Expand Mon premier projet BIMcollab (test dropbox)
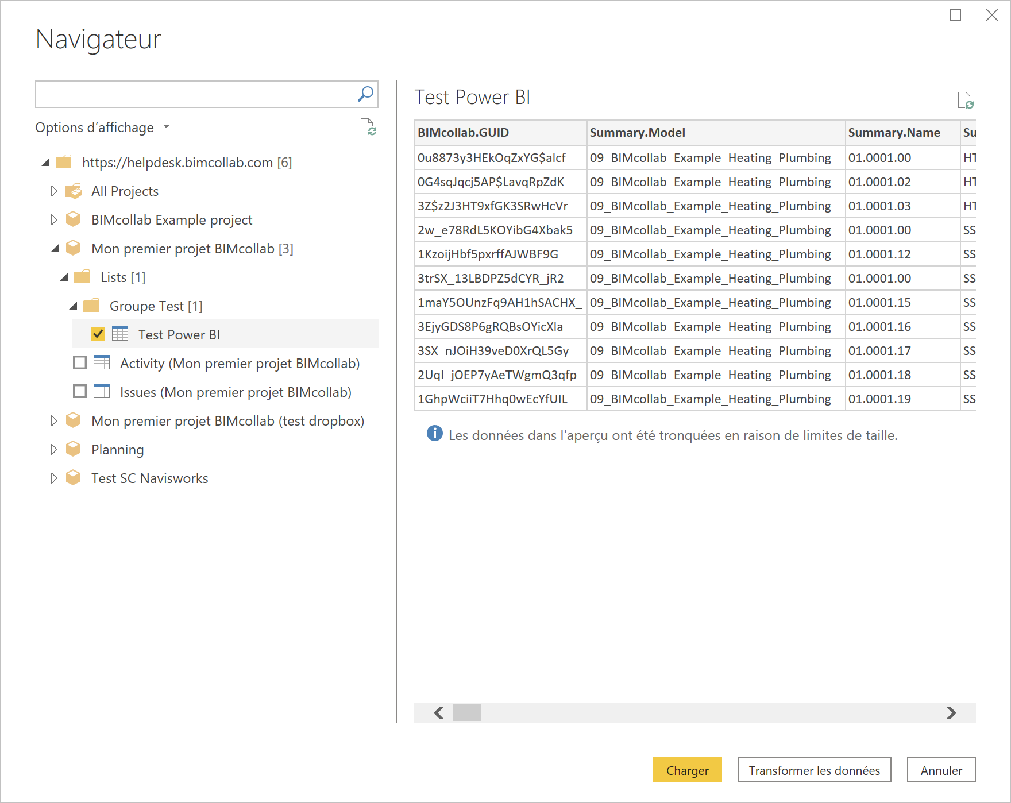Image resolution: width=1011 pixels, height=803 pixels. pyautogui.click(x=54, y=420)
